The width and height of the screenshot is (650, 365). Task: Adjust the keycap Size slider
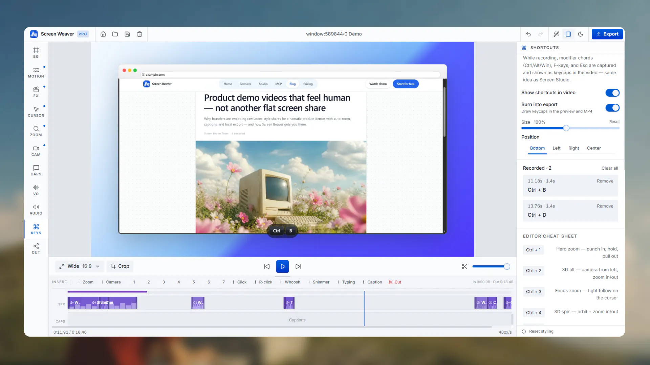(570, 128)
